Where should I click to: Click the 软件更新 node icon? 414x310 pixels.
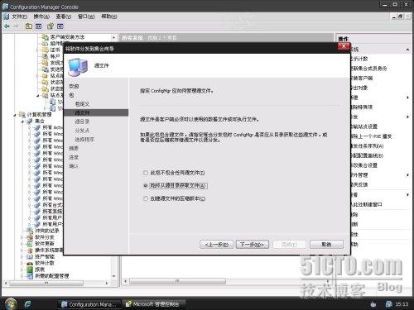(x=30, y=244)
